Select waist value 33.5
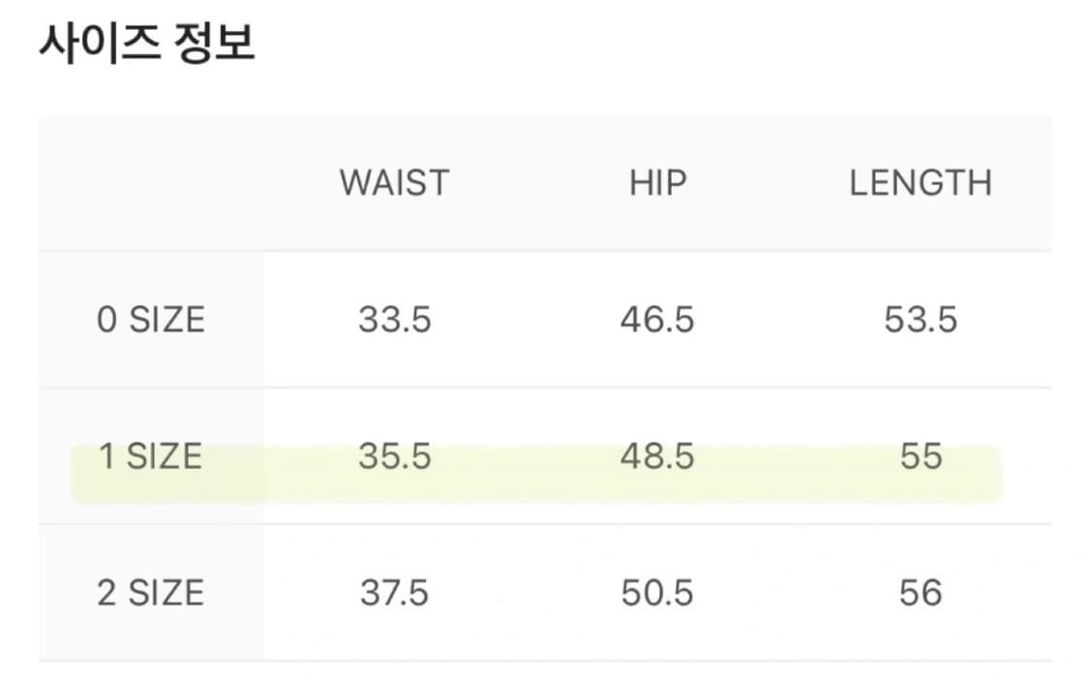The height and width of the screenshot is (682, 1089). [x=395, y=320]
